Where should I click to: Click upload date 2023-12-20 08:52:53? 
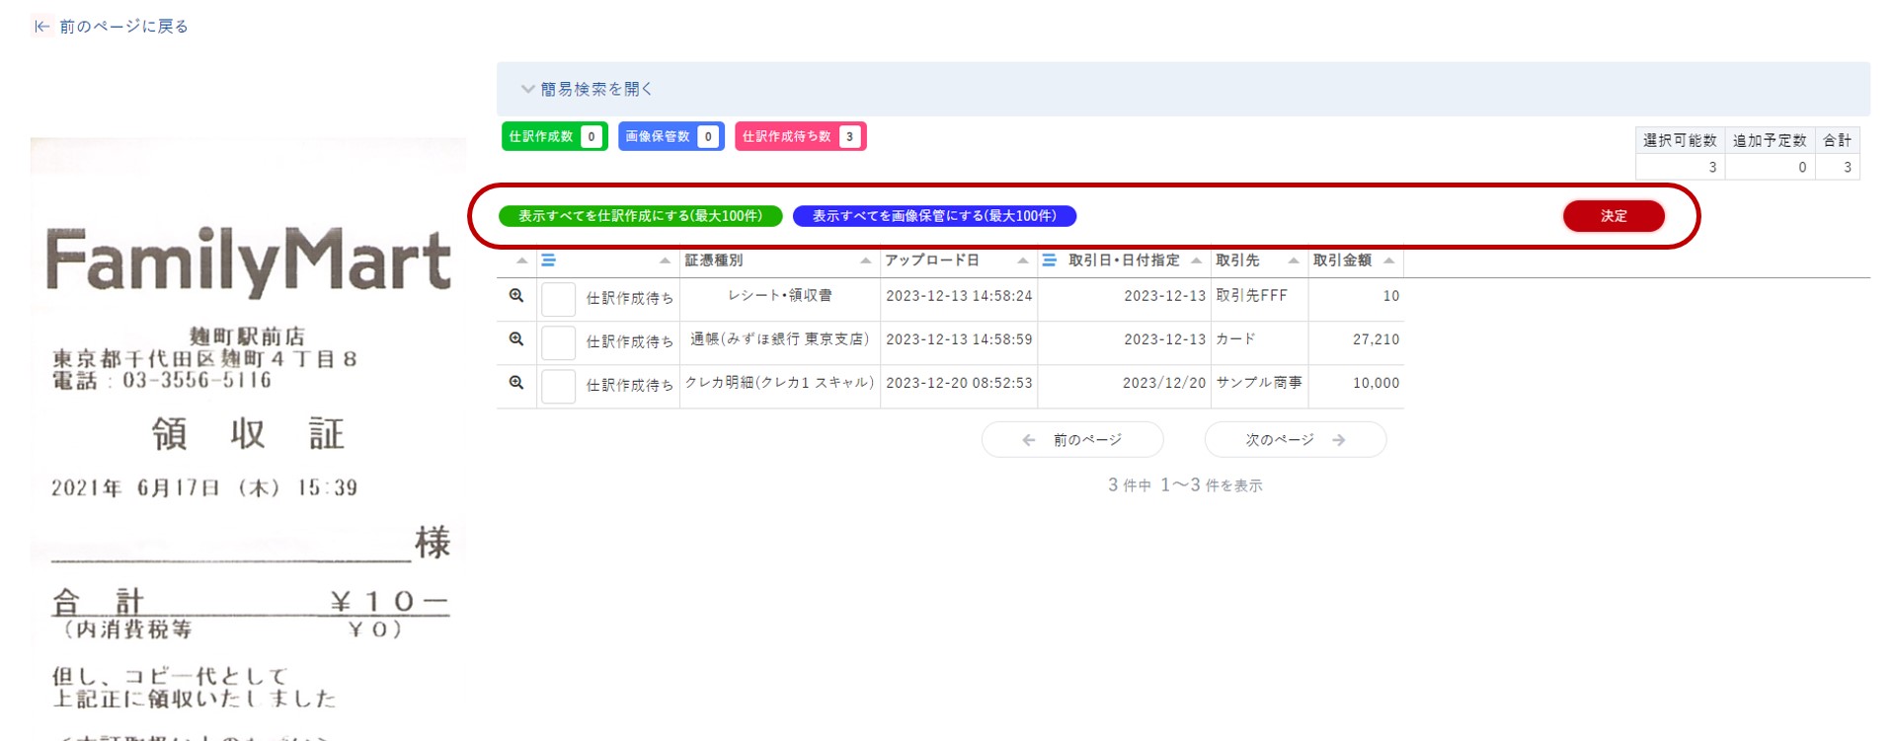(x=959, y=382)
